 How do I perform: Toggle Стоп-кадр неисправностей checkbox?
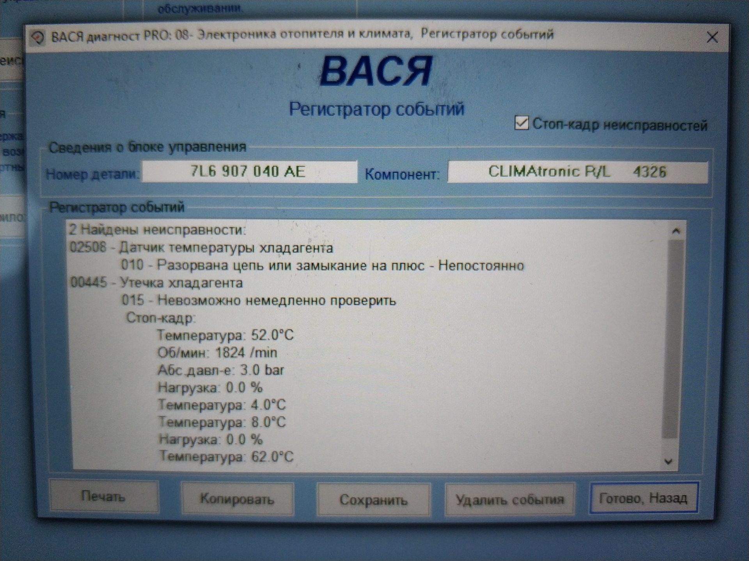(x=522, y=123)
